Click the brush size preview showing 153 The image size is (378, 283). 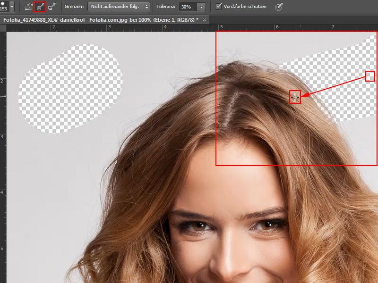point(3,6)
